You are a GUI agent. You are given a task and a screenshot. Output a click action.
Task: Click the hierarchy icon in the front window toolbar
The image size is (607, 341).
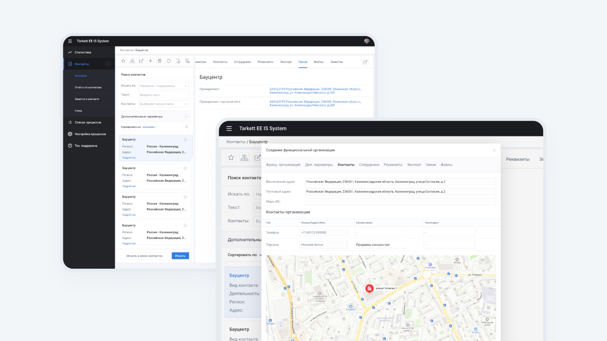(x=244, y=157)
